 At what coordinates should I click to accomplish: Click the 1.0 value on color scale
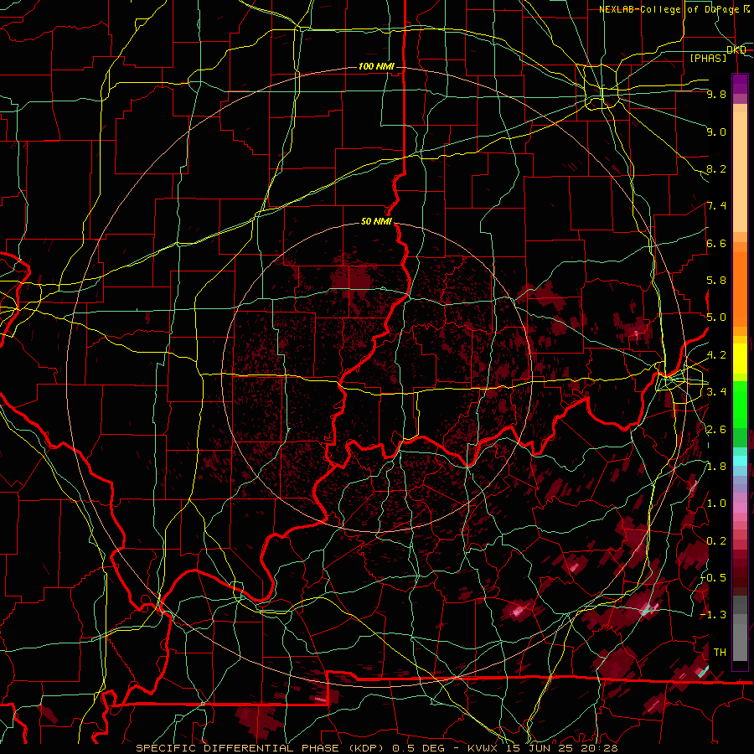point(716,504)
